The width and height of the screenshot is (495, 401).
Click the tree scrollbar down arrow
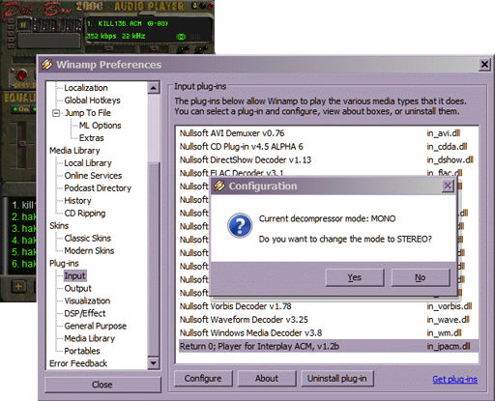(154, 363)
